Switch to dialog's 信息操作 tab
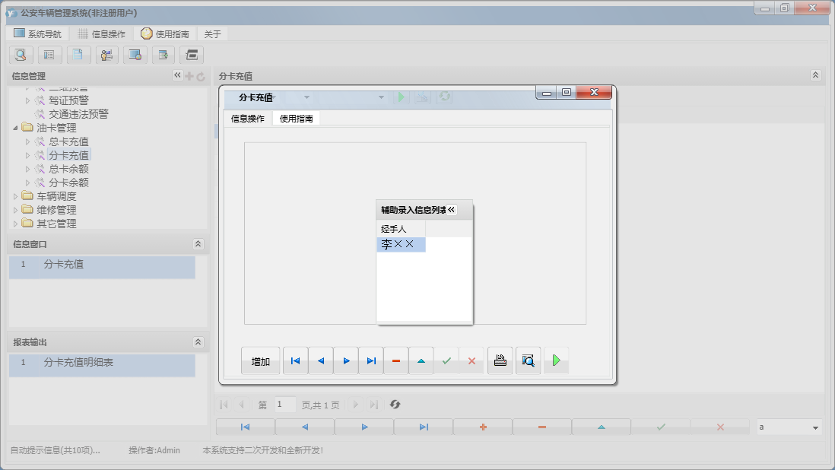 tap(248, 118)
